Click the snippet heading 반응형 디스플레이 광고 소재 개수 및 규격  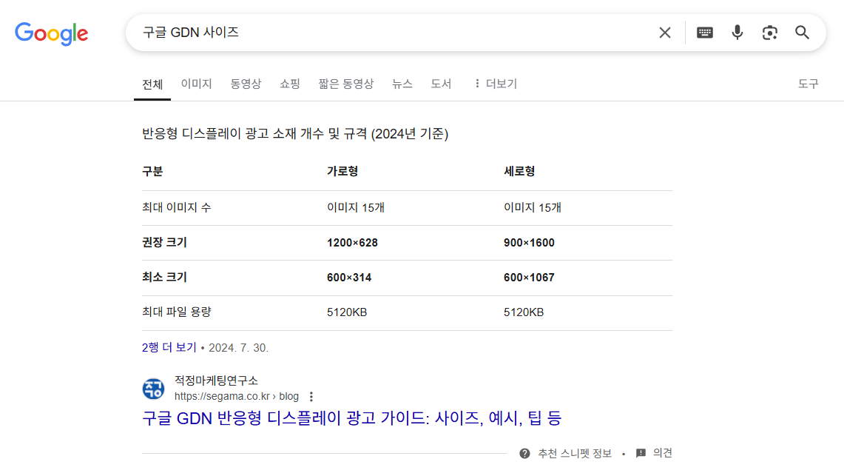295,133
